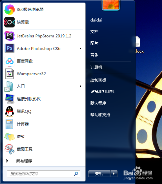Screen dimensions: 162x184
Task: Click the 入门 text label
Action: (x=21, y=86)
